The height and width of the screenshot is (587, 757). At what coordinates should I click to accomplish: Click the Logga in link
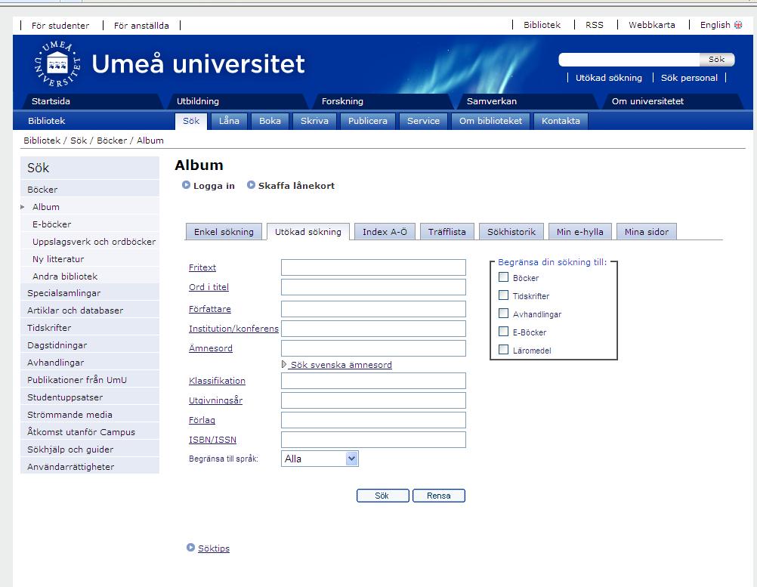[214, 186]
